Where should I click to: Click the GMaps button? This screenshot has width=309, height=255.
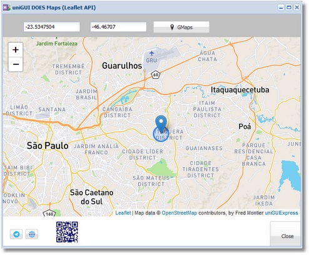[181, 27]
